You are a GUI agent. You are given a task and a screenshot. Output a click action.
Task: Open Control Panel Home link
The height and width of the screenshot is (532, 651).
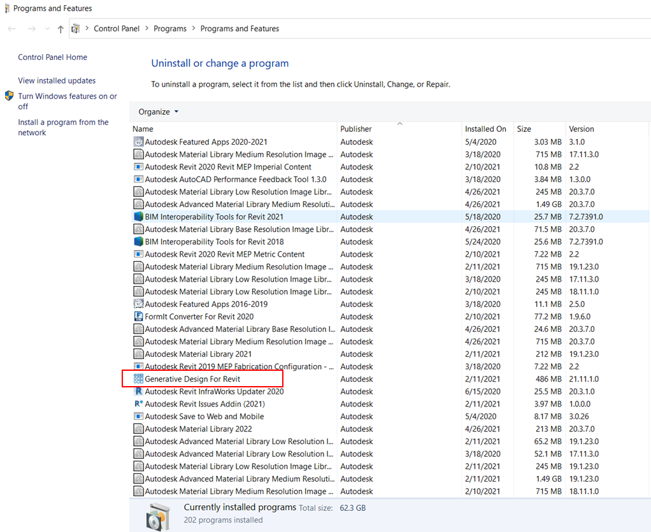coord(52,57)
